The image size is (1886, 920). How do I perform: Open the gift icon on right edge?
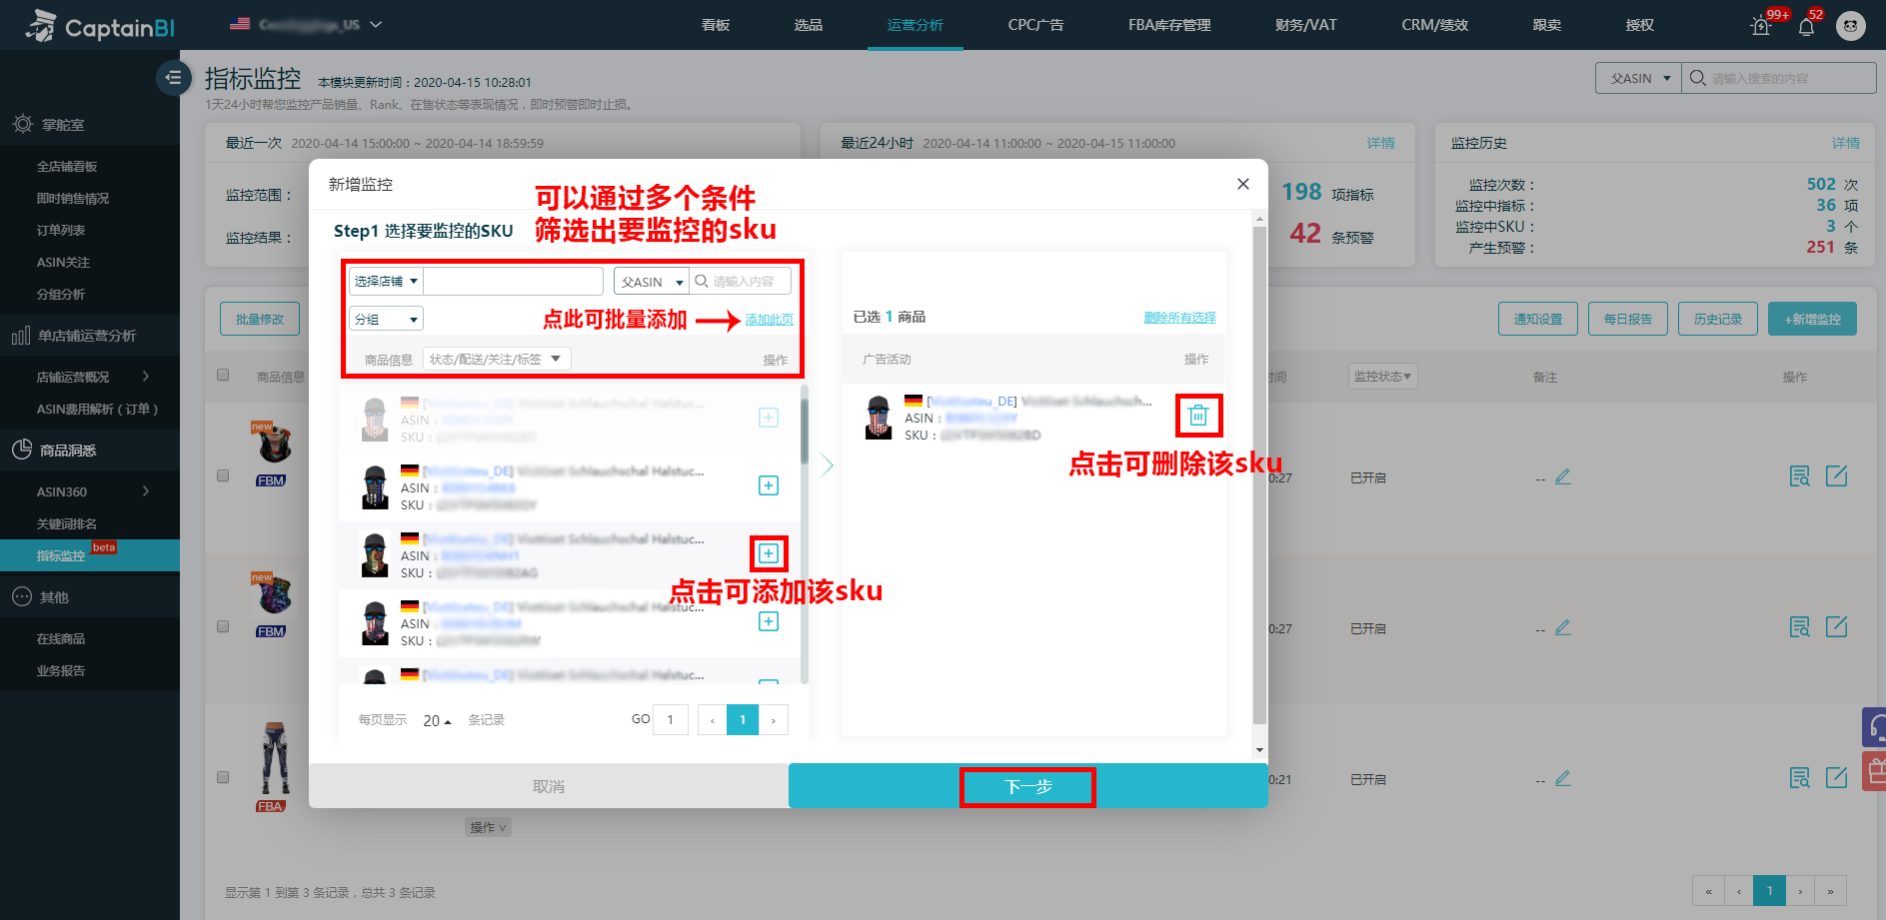[1875, 771]
